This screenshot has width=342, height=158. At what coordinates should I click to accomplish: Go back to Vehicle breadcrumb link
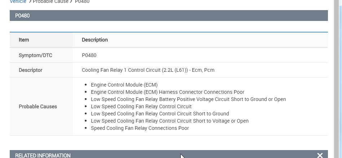(x=18, y=2)
